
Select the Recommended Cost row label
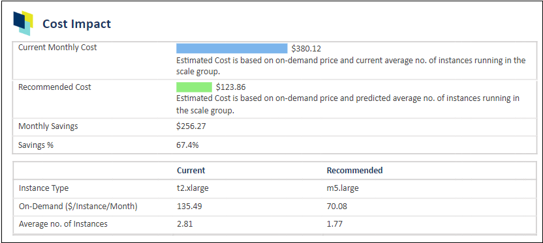tap(55, 87)
